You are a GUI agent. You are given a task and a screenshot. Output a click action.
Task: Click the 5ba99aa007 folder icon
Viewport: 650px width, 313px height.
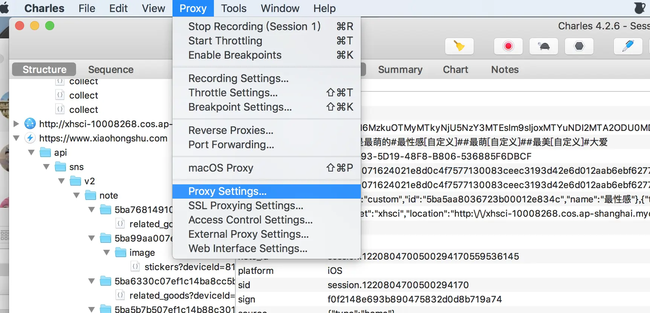coord(106,238)
